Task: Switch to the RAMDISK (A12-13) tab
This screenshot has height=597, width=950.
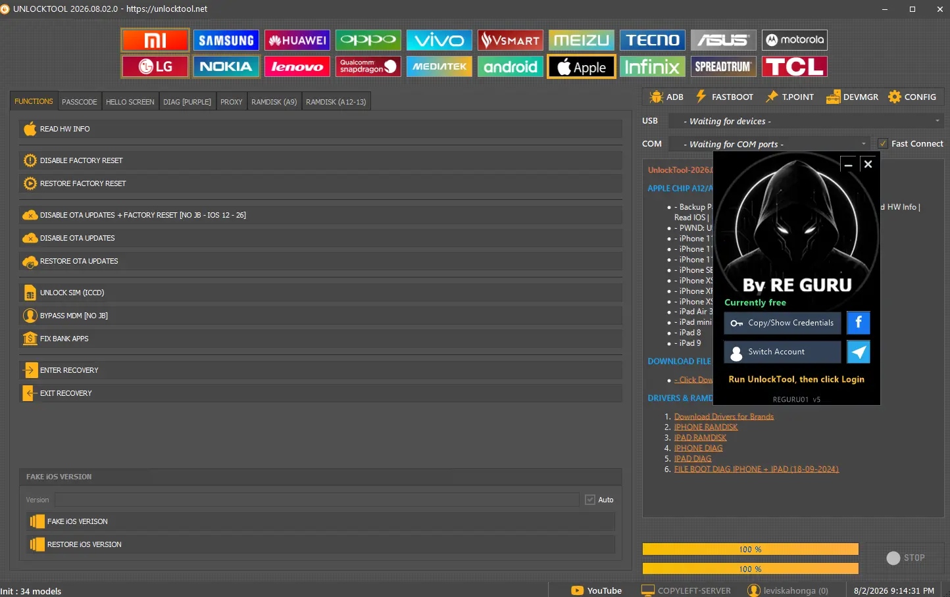Action: (336, 102)
